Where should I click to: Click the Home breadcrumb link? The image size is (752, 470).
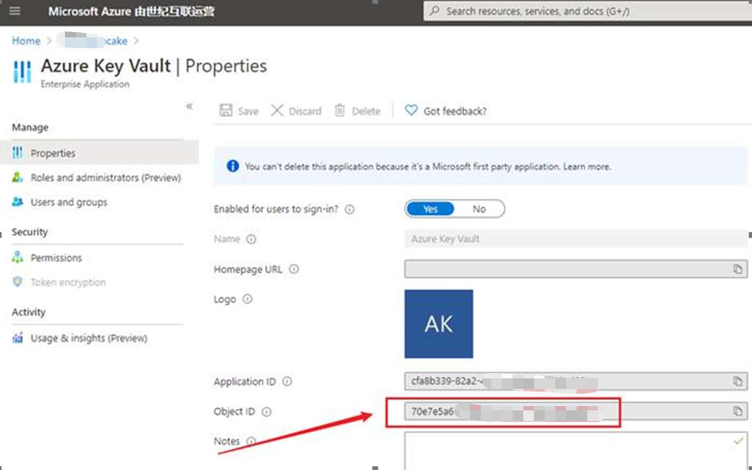[x=26, y=41]
